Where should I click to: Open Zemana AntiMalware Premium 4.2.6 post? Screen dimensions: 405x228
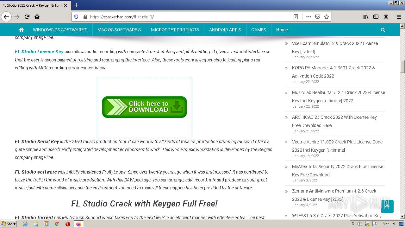coord(334,195)
